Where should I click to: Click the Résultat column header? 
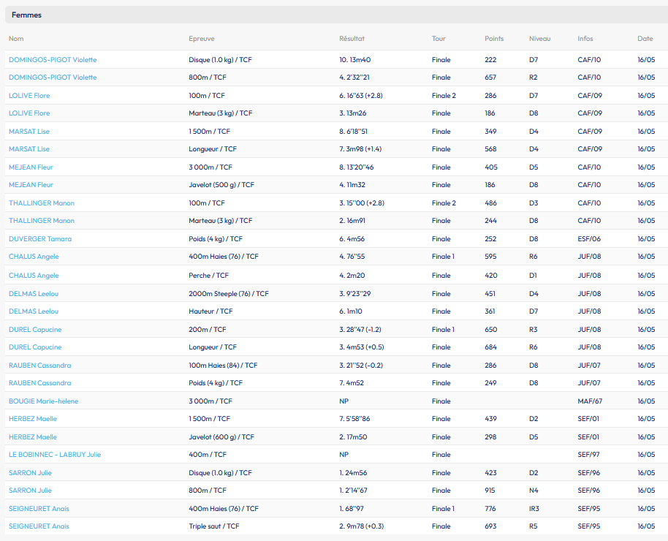click(352, 38)
